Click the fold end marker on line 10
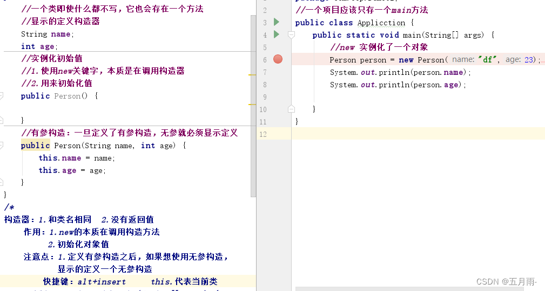This screenshot has height=291, width=545. [291, 109]
